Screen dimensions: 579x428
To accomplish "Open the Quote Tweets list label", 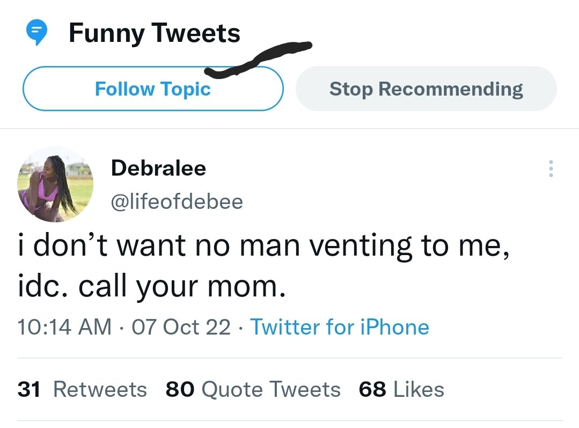I will click(x=270, y=389).
